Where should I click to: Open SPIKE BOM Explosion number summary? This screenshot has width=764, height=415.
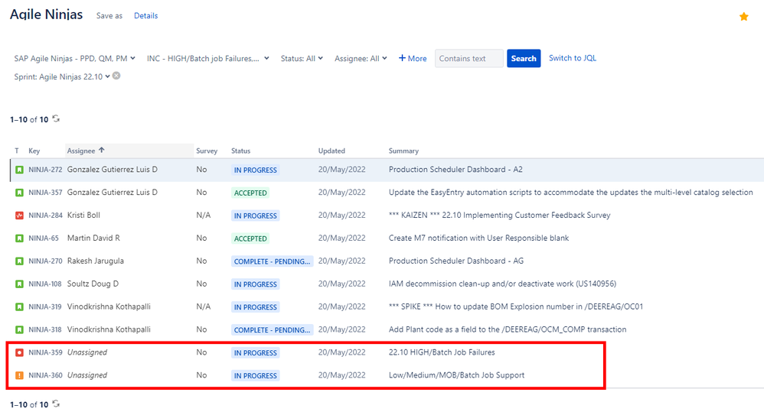click(515, 307)
